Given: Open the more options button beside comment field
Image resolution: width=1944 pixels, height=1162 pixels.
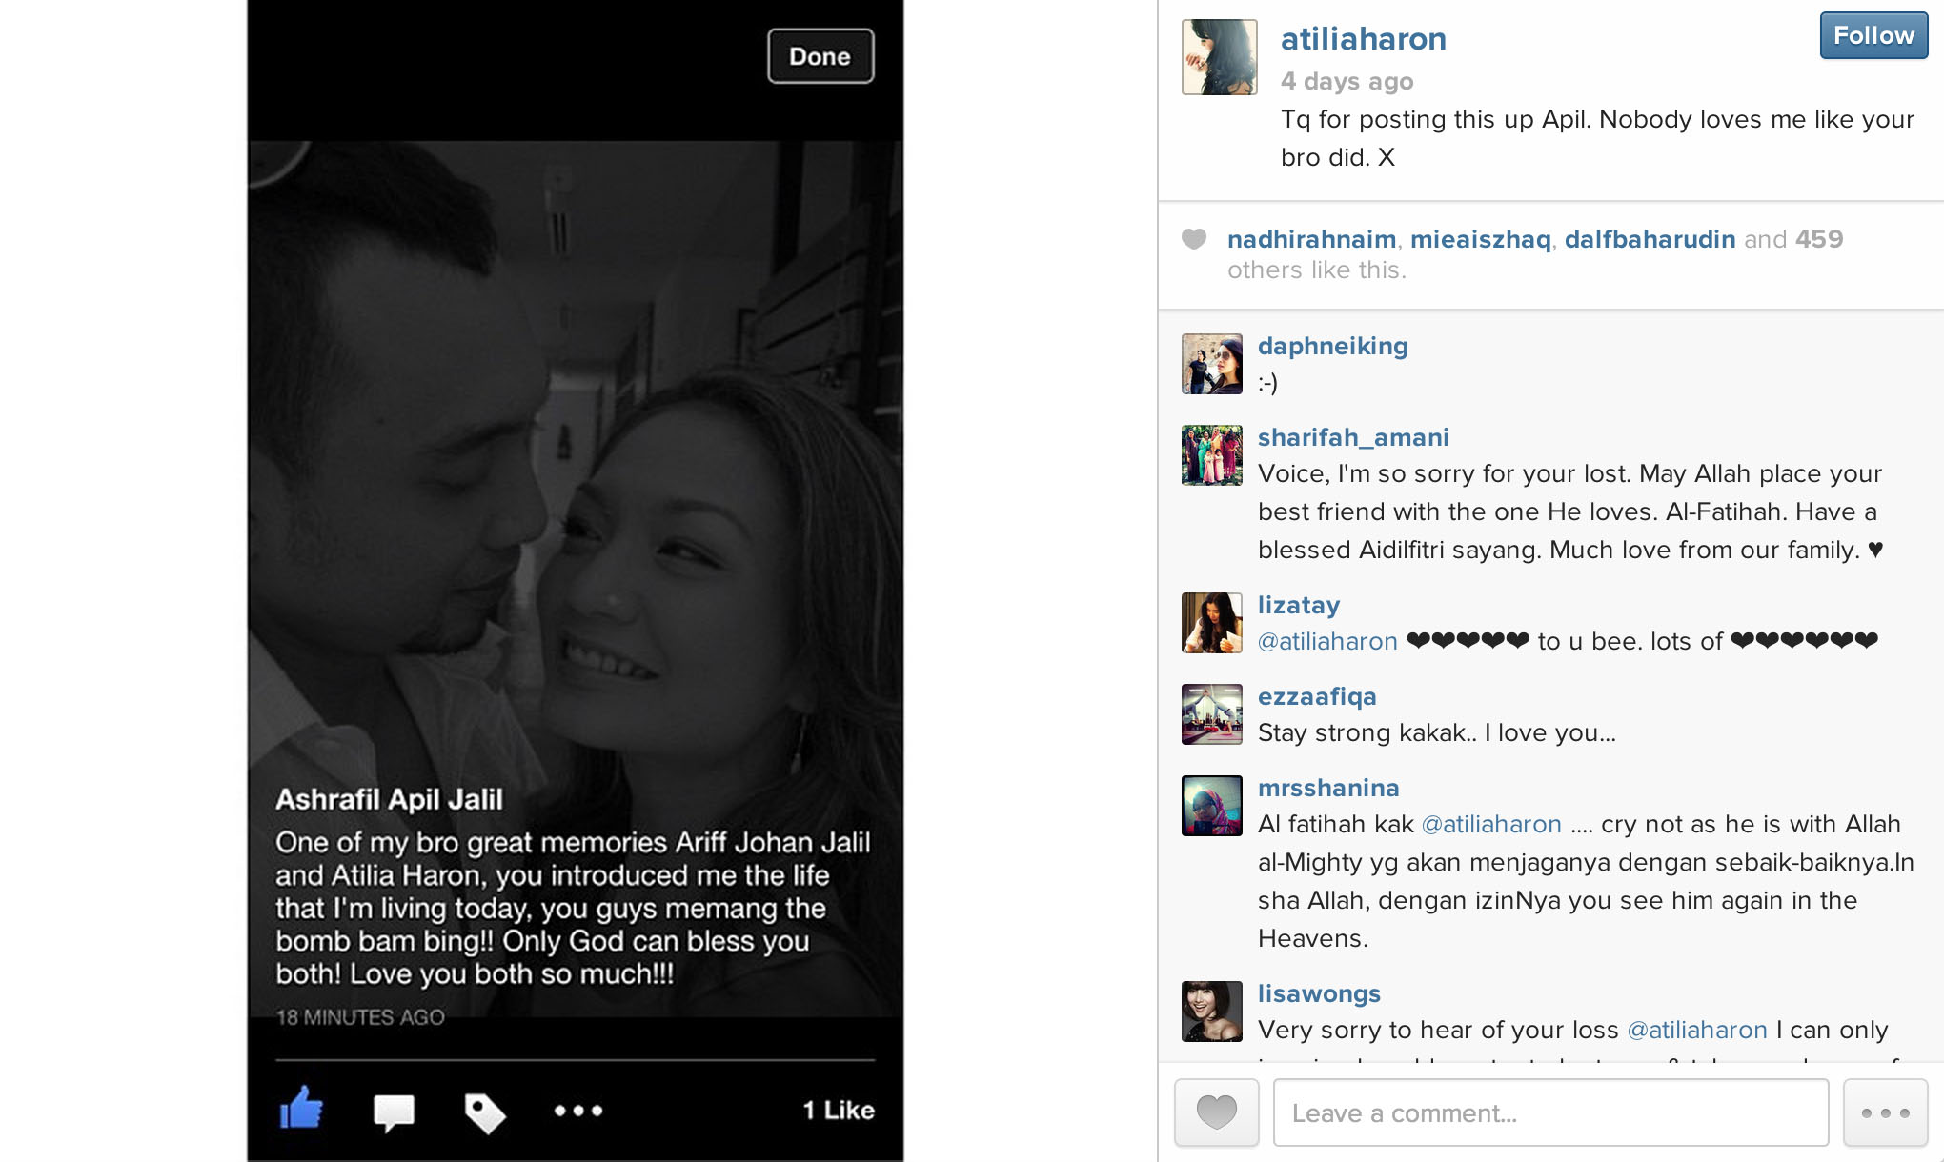Looking at the screenshot, I should pos(1885,1112).
